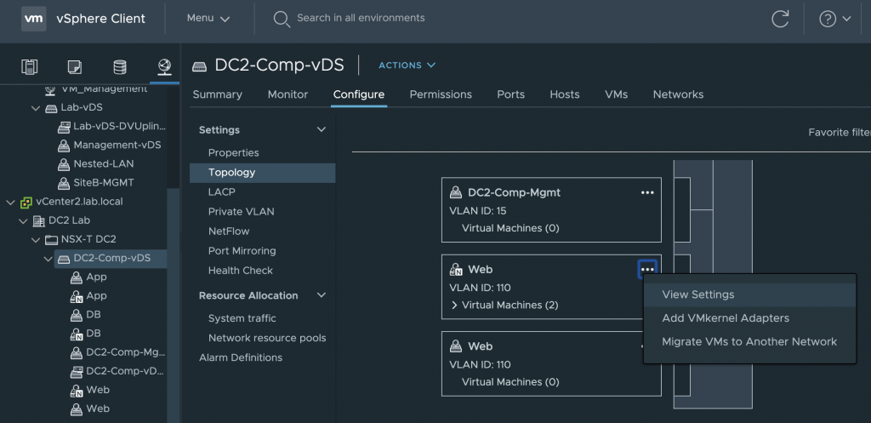Open the Summary tab
This screenshot has height=423, width=871.
[217, 94]
